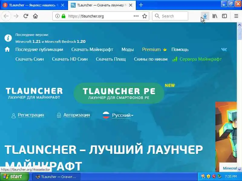The width and height of the screenshot is (242, 181).
Task: Click the page scrollbar up arrow
Action: (x=239, y=25)
